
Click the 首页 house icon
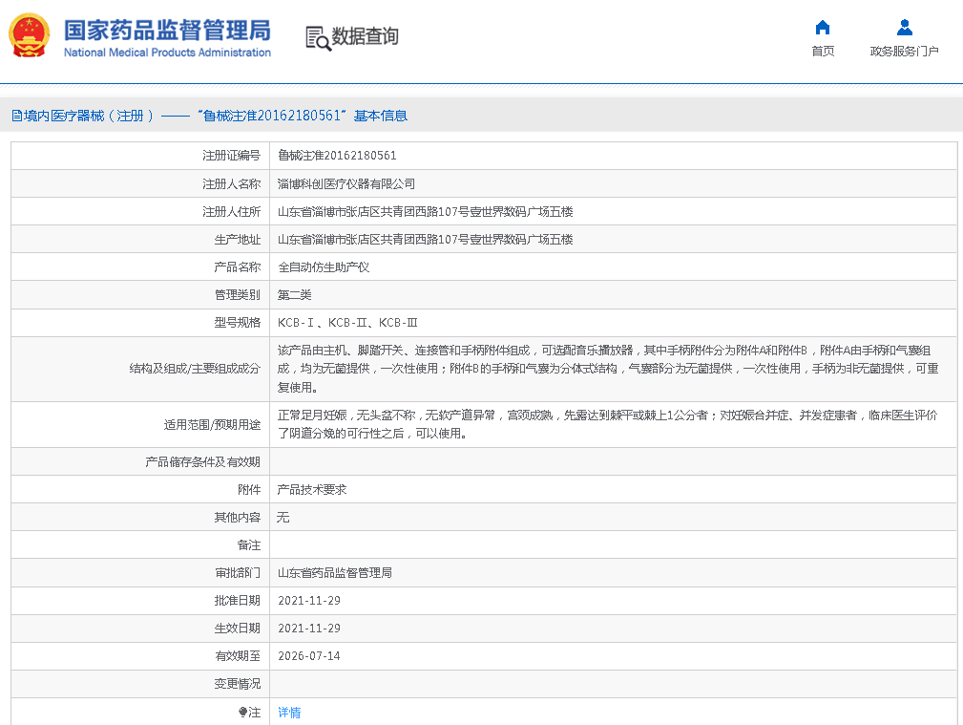click(x=823, y=28)
